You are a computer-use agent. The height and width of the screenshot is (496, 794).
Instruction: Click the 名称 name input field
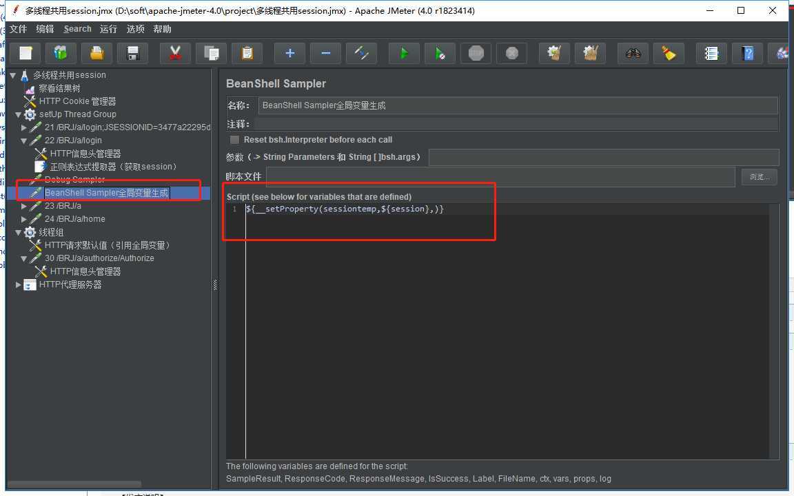(x=518, y=105)
